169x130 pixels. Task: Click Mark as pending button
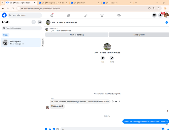77,35
